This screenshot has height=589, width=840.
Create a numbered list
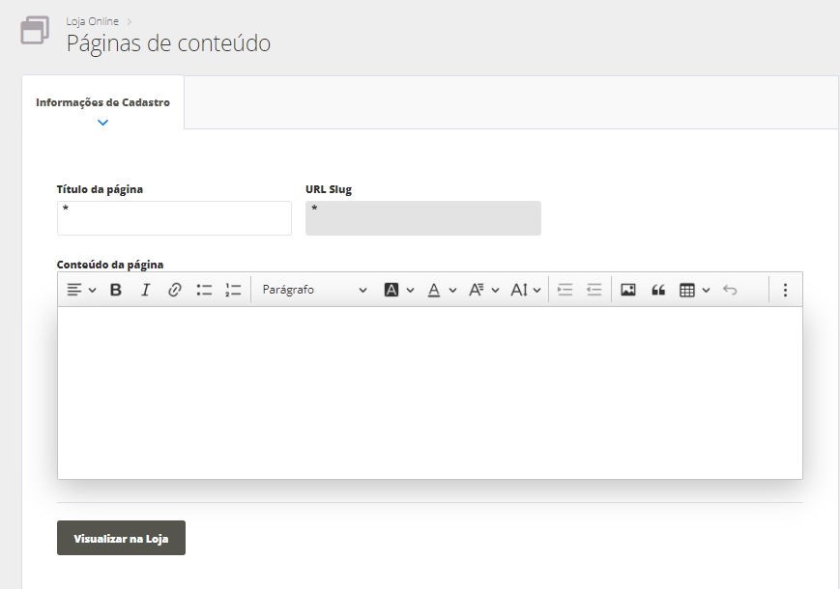click(233, 290)
